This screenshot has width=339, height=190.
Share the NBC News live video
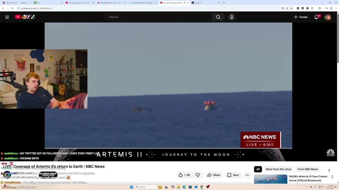point(213,175)
